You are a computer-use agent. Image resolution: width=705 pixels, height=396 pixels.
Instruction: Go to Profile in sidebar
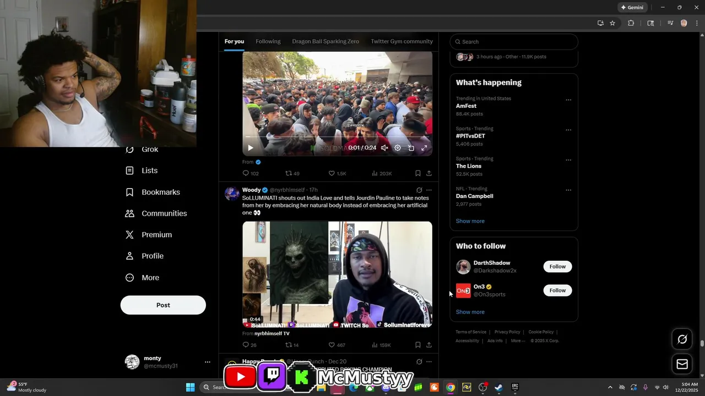[x=144, y=256]
